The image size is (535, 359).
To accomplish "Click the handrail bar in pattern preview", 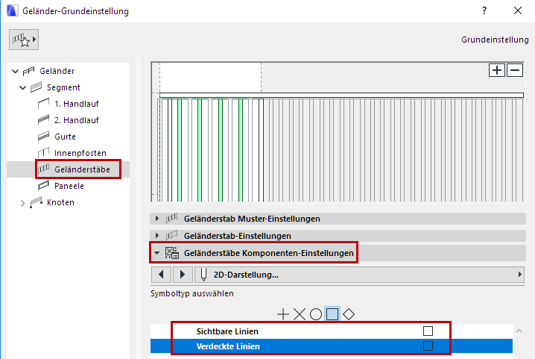I will point(341,96).
